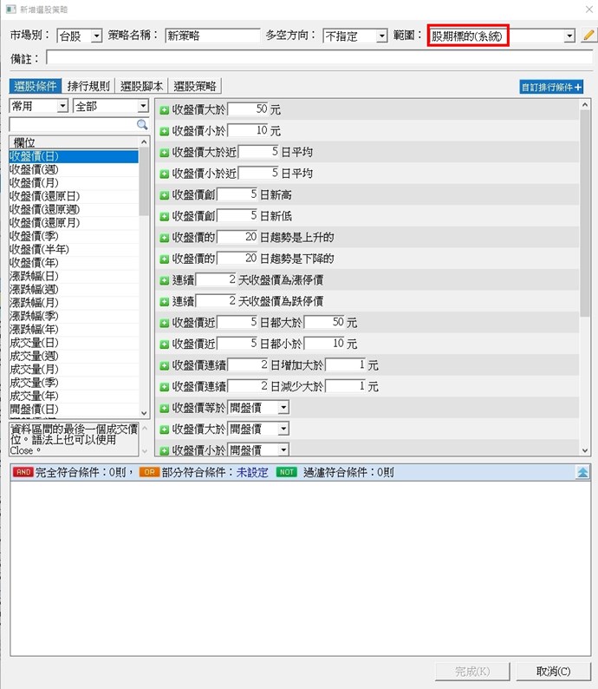Image resolution: width=598 pixels, height=689 pixels.
Task: Click the 自訂排行條件 button
Action: [551, 87]
